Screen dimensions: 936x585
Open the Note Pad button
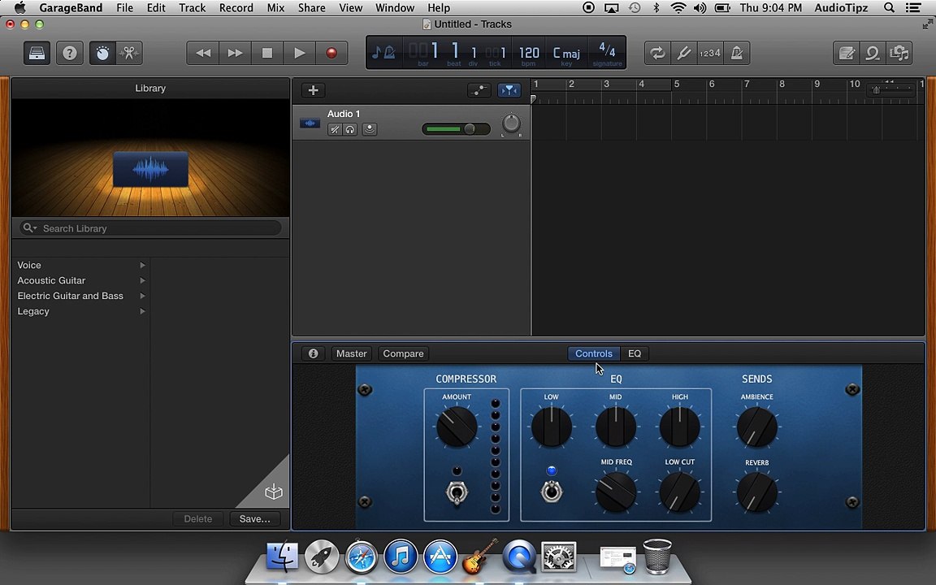(x=847, y=53)
